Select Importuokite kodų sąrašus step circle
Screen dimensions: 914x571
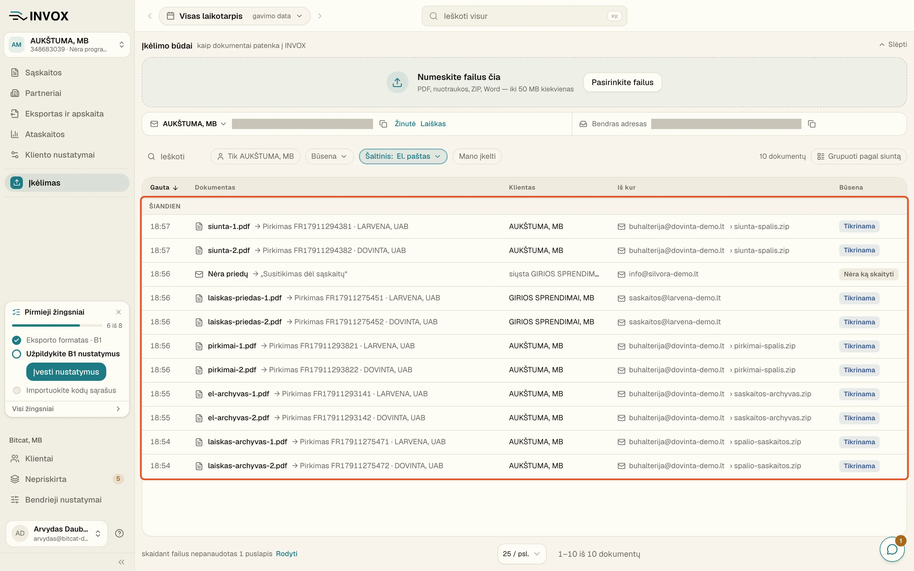[16, 390]
